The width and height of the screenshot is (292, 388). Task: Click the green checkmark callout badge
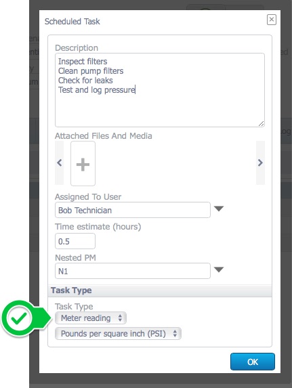click(19, 318)
